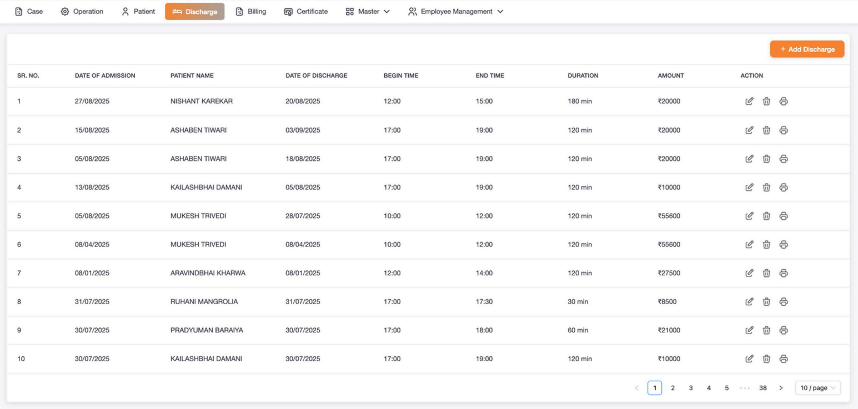Jump to last page 38
This screenshot has width=858, height=409.
coord(762,388)
